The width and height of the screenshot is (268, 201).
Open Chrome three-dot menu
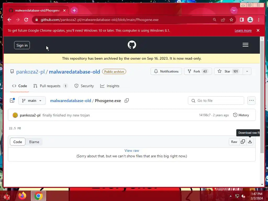pos(259,20)
